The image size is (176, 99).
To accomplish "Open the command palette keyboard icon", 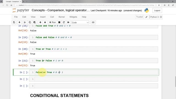I will [93, 22].
